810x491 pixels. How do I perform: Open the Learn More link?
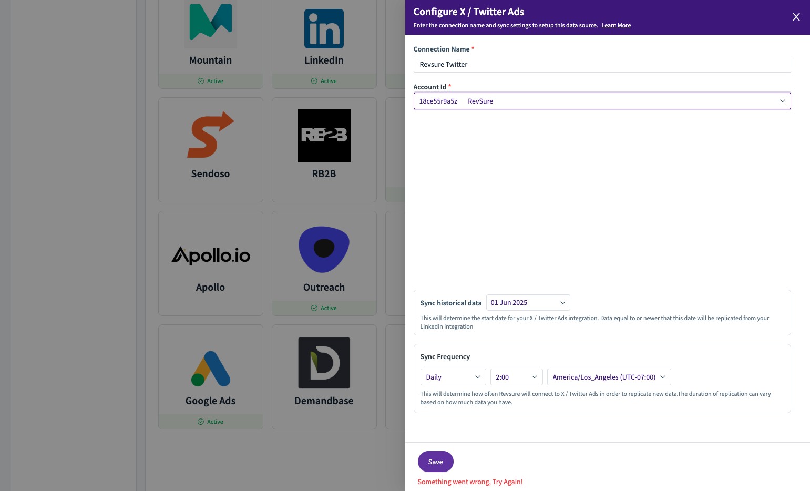tap(616, 25)
